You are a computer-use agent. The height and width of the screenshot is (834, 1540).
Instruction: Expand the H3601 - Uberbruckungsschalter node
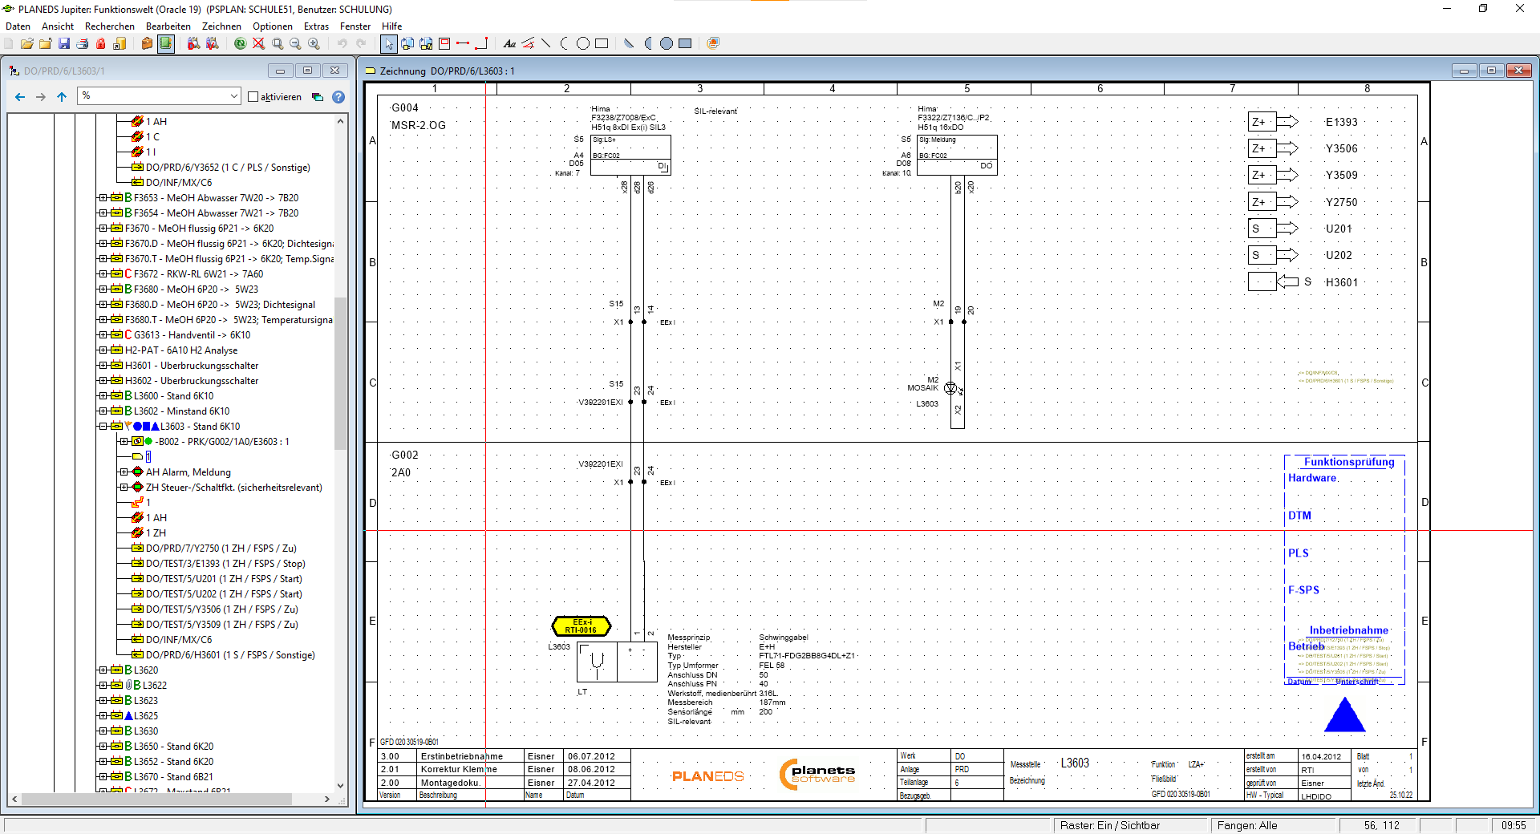103,366
